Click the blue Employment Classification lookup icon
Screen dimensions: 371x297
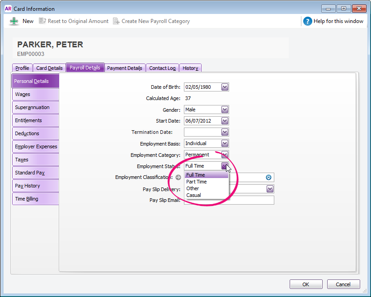click(269, 178)
